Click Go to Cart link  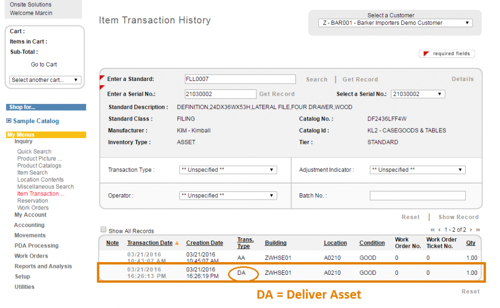[x=44, y=64]
